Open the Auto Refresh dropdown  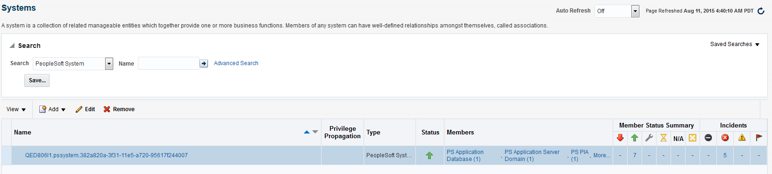click(x=635, y=11)
